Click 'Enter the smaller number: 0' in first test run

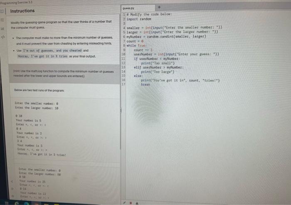(x=37, y=103)
